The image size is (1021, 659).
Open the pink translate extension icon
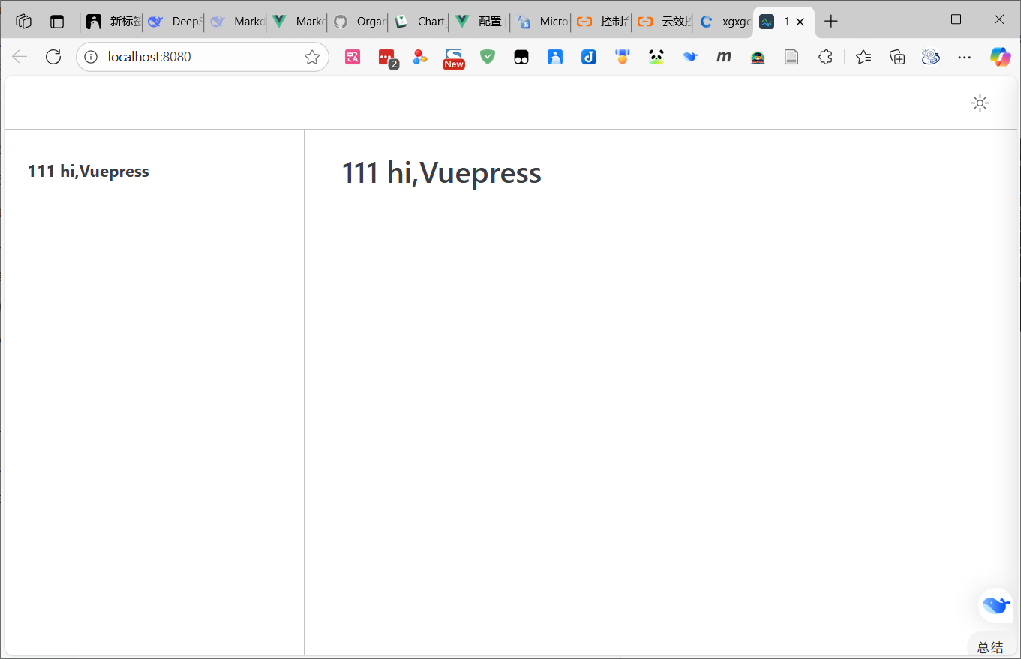click(x=353, y=57)
